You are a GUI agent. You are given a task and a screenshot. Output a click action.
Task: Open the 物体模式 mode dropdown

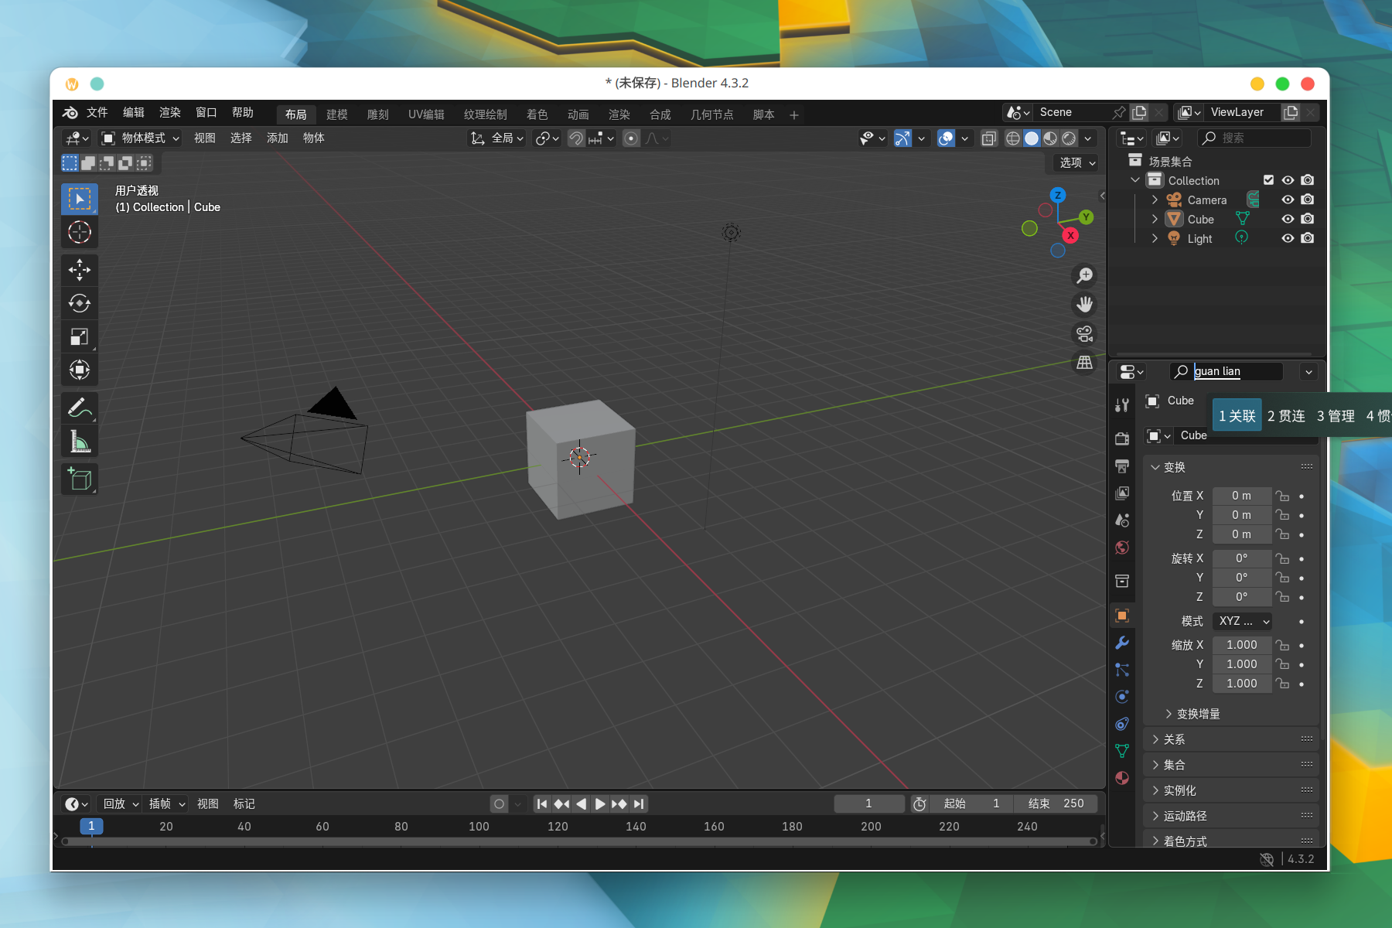point(141,138)
